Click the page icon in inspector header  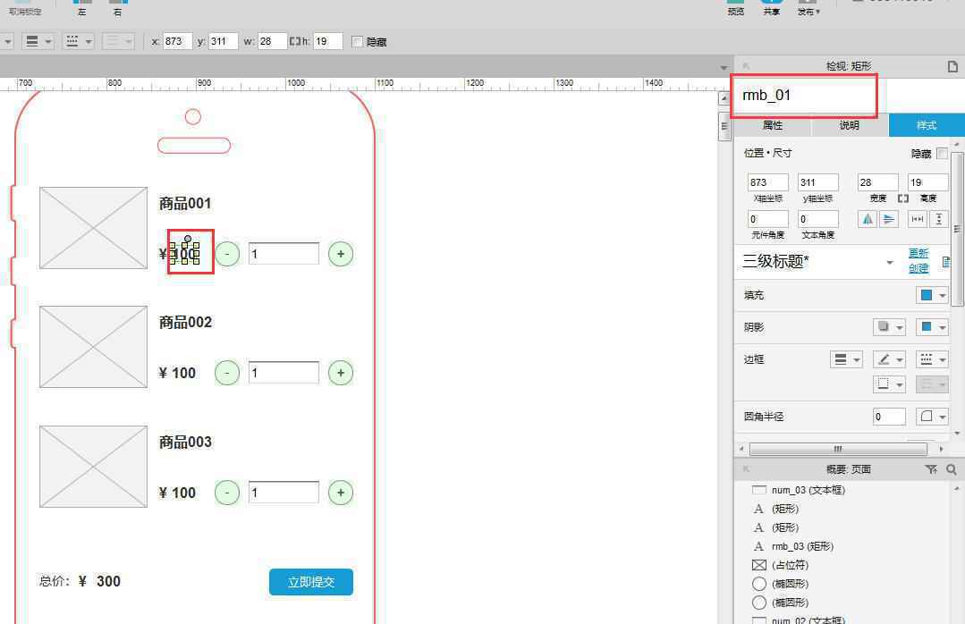pyautogui.click(x=952, y=66)
